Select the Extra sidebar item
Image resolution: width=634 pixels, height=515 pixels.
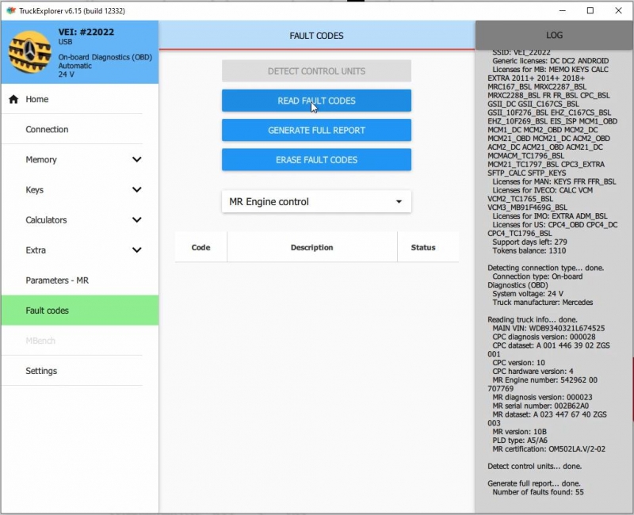80,250
